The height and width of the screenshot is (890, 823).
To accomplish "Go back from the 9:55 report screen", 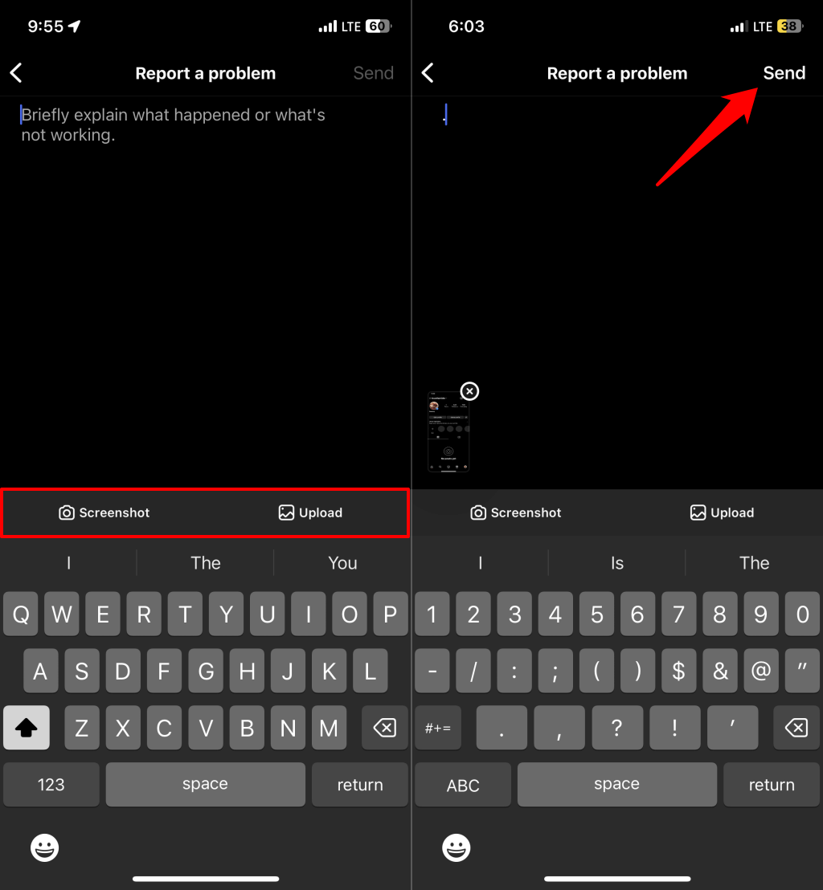I will 16,73.
